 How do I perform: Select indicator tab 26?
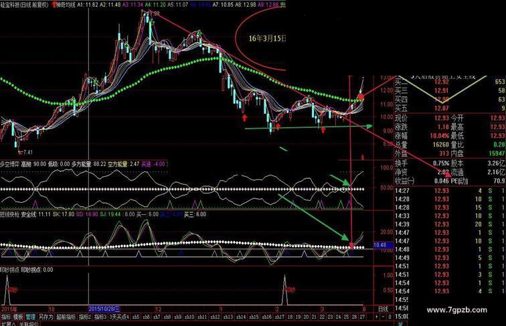click(x=354, y=317)
